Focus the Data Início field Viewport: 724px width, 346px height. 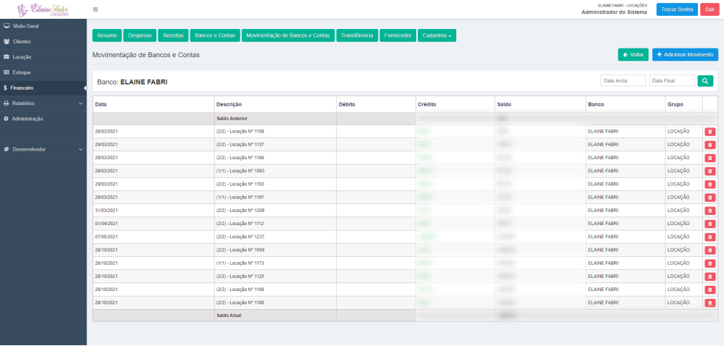tap(623, 81)
